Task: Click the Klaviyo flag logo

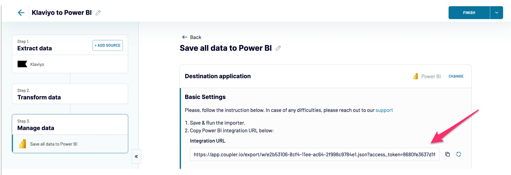Action: 22,64
